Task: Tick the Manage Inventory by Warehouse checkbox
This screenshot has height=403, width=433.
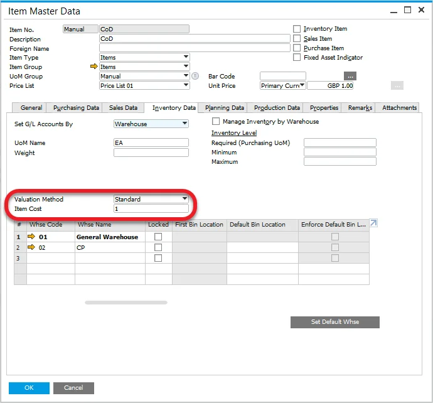Action: click(216, 121)
